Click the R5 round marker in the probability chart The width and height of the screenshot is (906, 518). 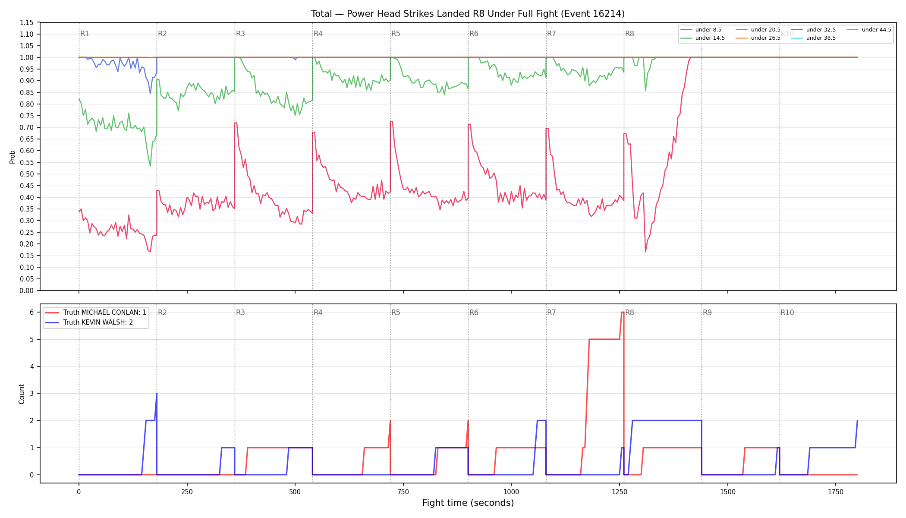point(396,34)
